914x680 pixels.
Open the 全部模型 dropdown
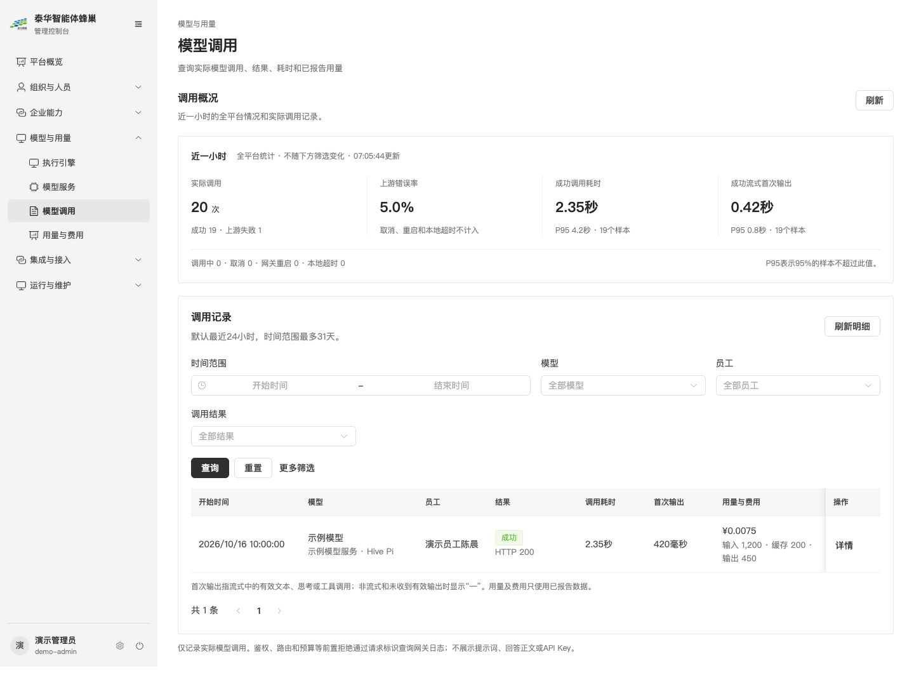point(623,385)
